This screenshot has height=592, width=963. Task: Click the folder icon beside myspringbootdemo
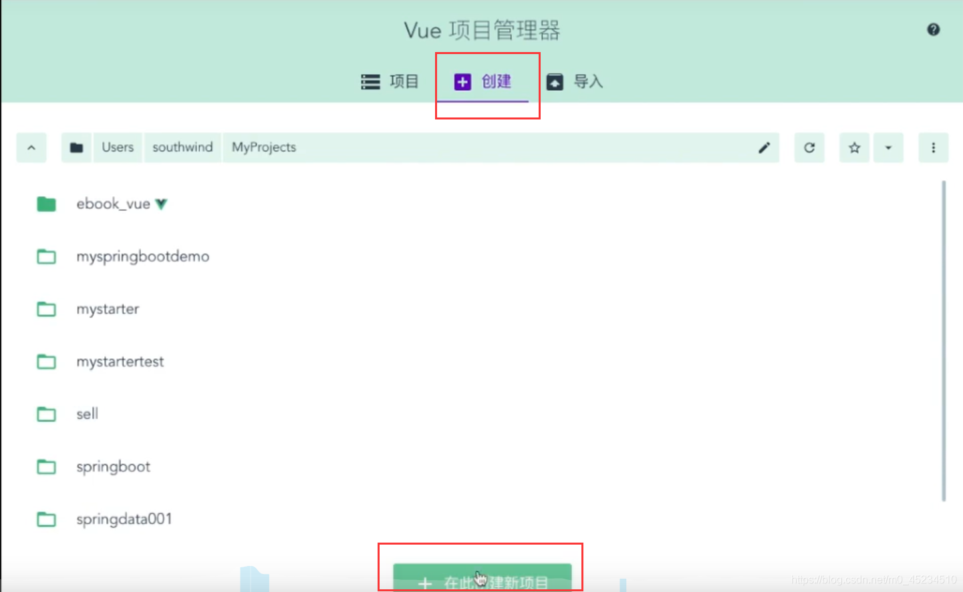[46, 256]
